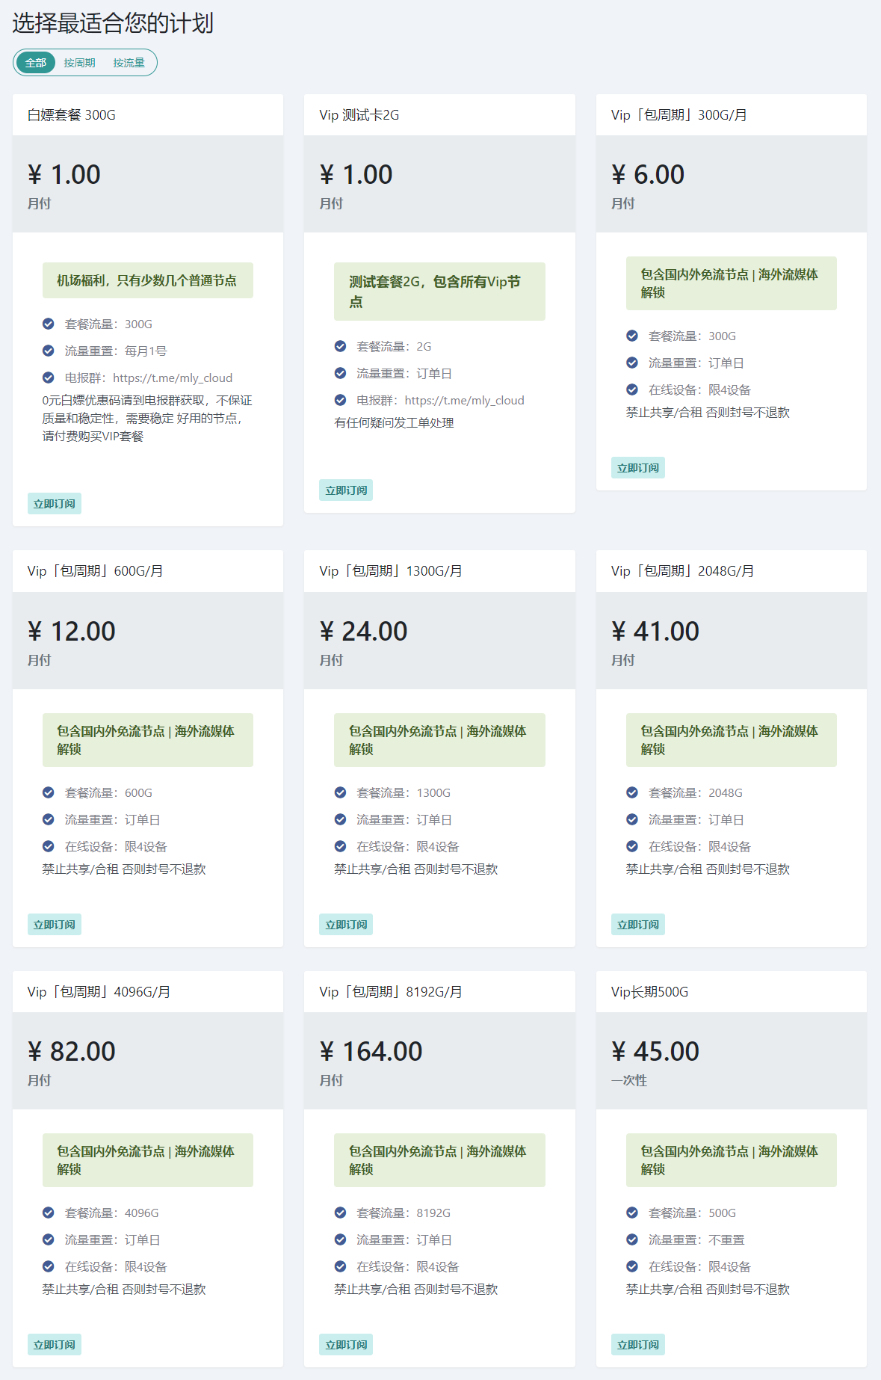Click check icon next to 流量重置：每月1号
Screen dimensions: 881x1380
tap(49, 351)
